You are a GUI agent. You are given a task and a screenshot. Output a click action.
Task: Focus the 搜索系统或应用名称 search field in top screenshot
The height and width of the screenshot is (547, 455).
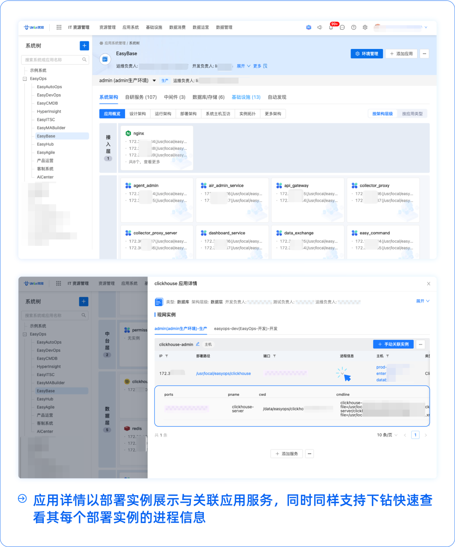(55, 60)
